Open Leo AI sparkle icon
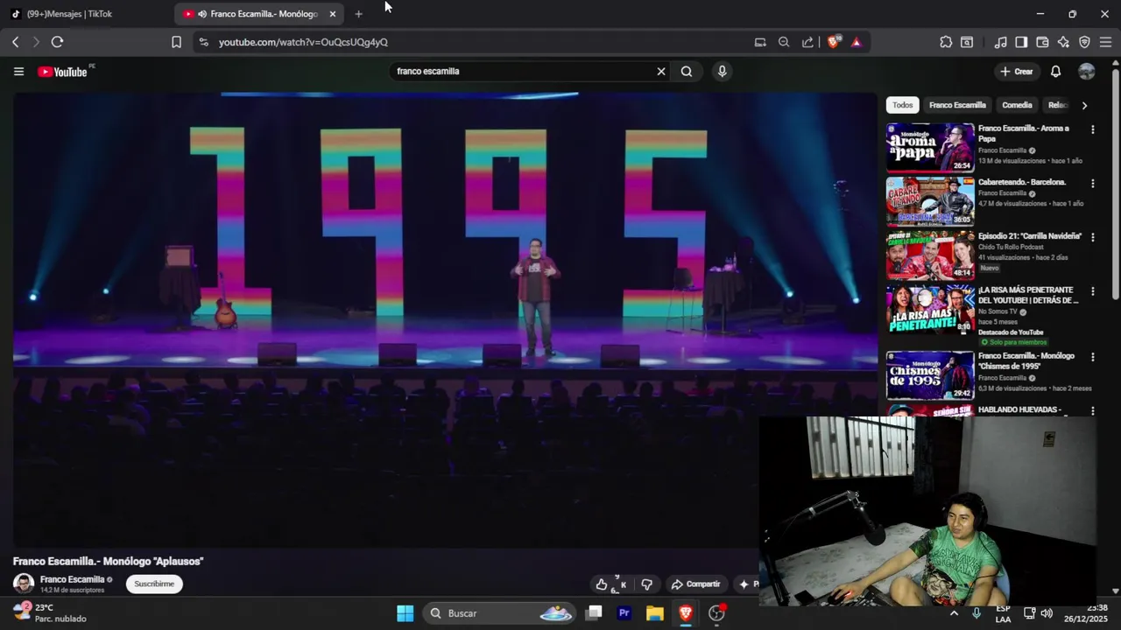Screen dimensions: 1121x630 tap(1063, 42)
